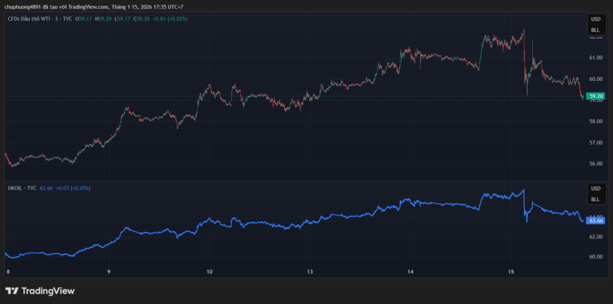Click the green 59.20 price label
The height and width of the screenshot is (304, 613).
tap(596, 96)
